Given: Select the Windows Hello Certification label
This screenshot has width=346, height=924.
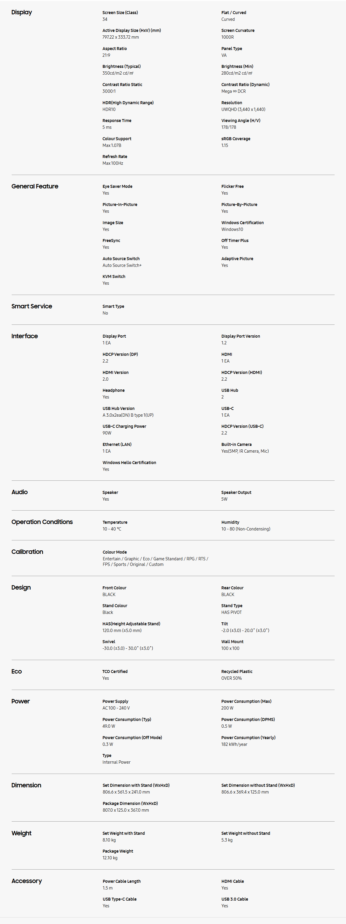Looking at the screenshot, I should click(129, 462).
